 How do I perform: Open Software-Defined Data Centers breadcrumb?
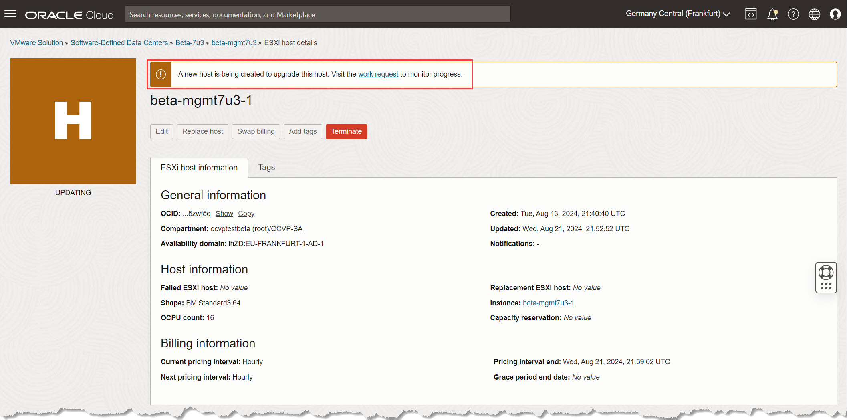[119, 43]
